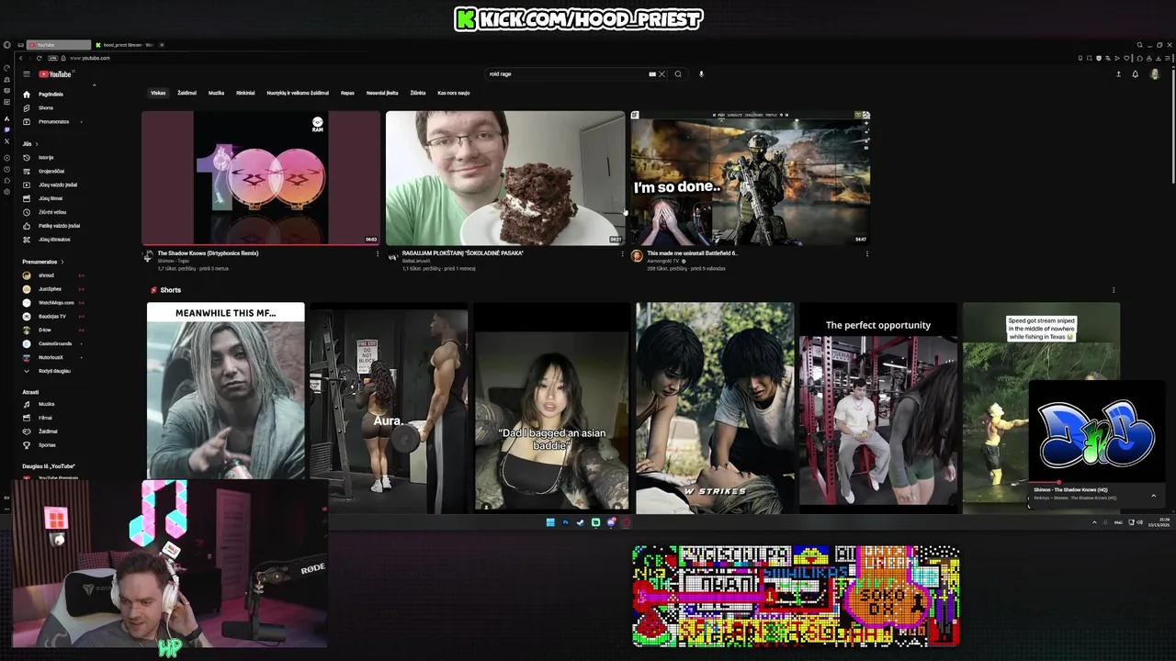1176x661 pixels.
Task: Click the youtube.com address bar
Action: pos(90,58)
